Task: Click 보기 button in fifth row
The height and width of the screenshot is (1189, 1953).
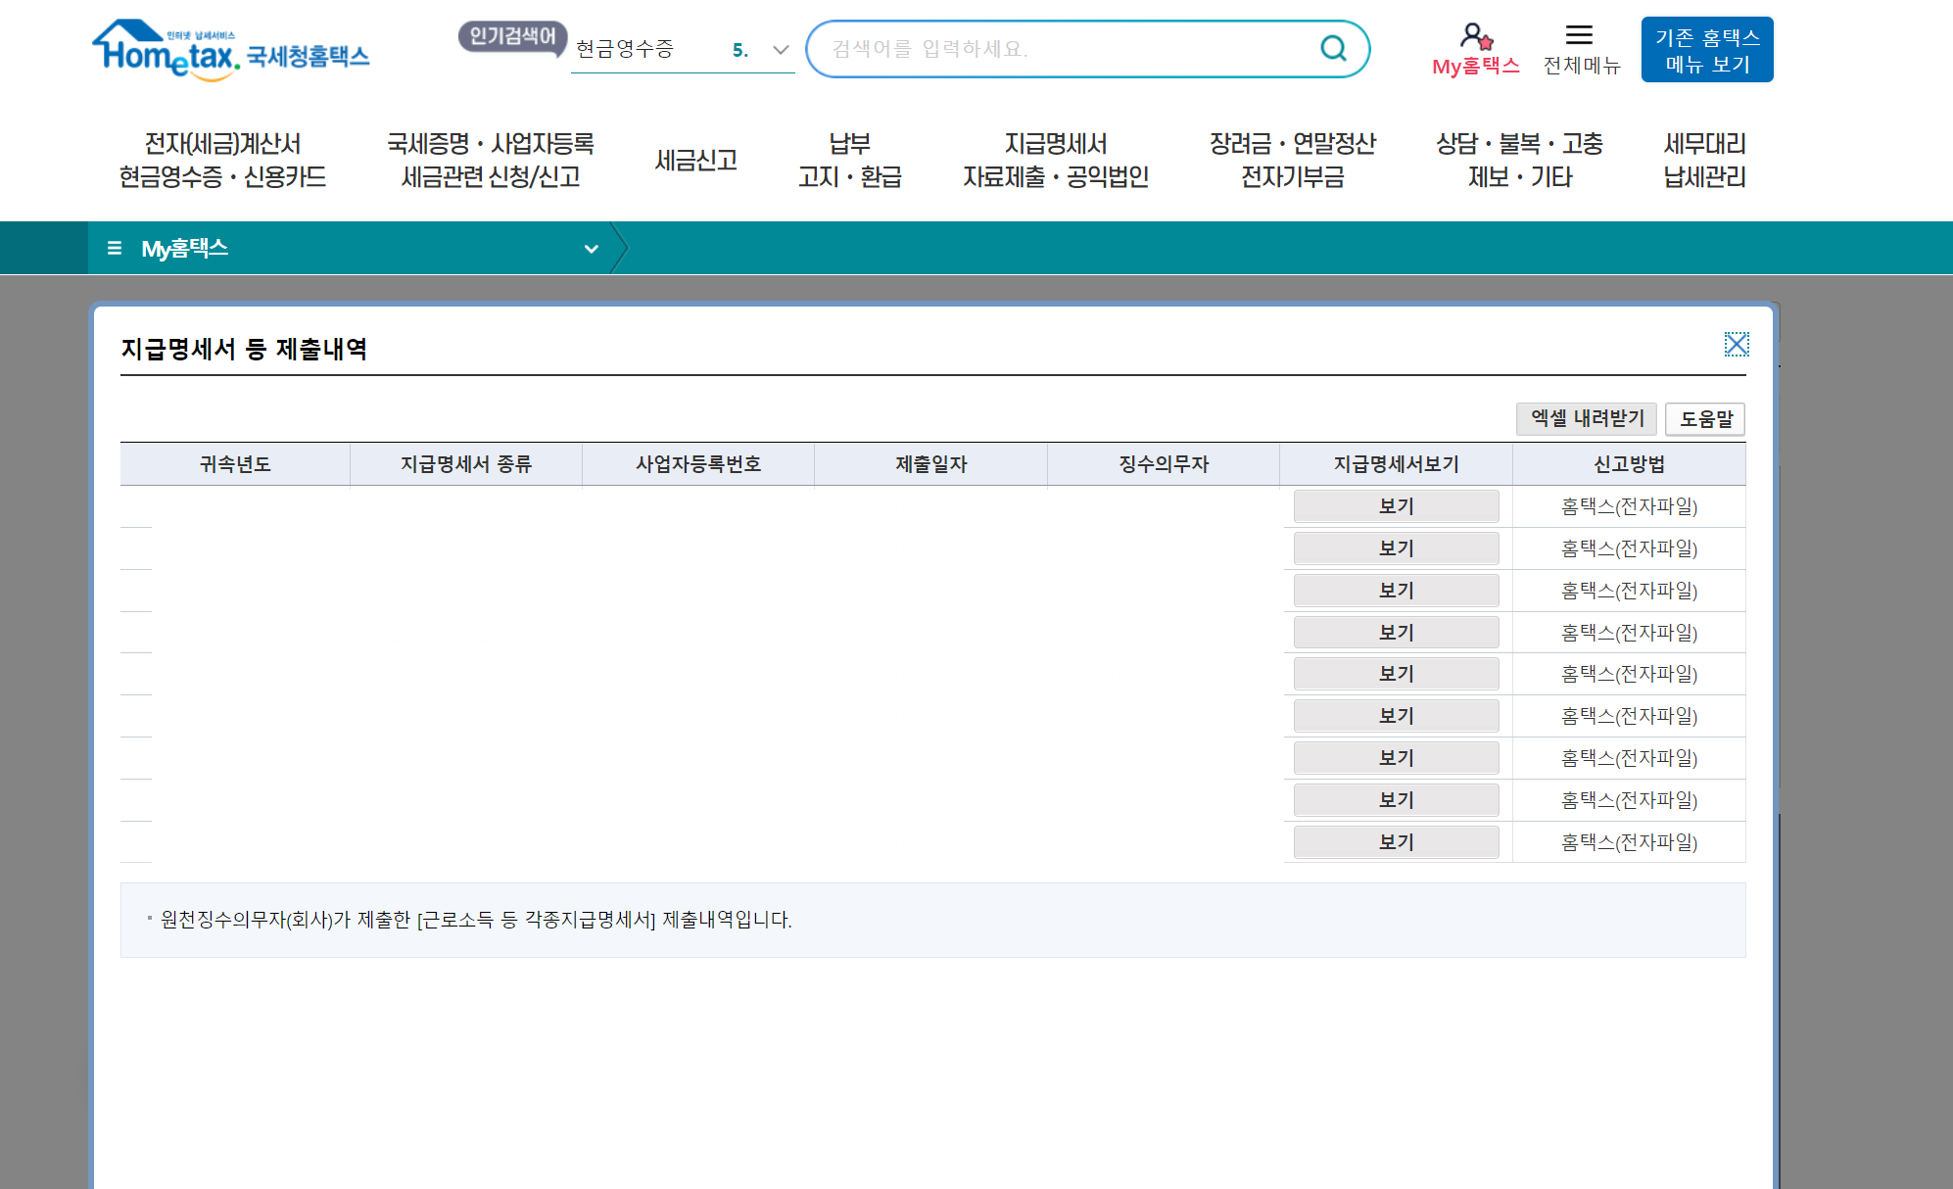Action: (x=1397, y=674)
